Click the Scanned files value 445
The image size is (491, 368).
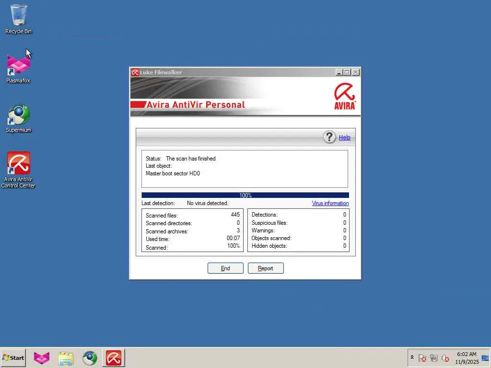point(235,215)
